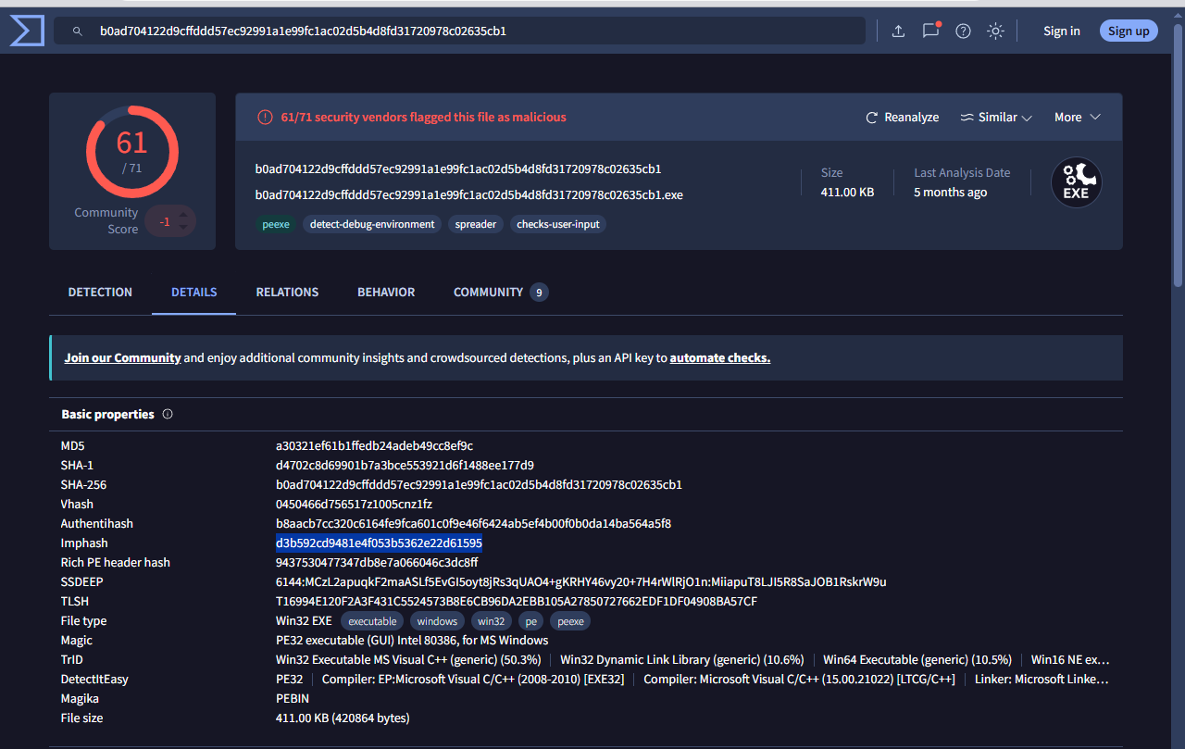Click the Vhash value 0450466d756517z1005cnz1fz

coord(354,505)
